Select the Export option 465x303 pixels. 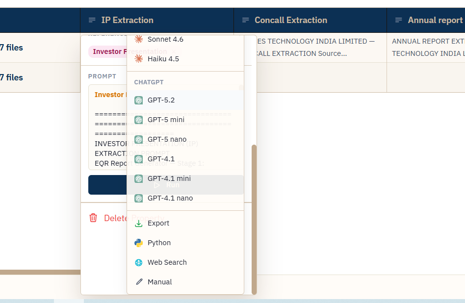[185, 223]
